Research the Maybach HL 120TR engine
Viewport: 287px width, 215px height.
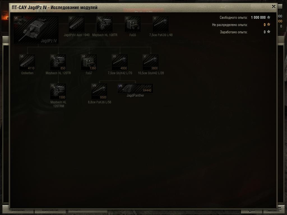pos(58,62)
